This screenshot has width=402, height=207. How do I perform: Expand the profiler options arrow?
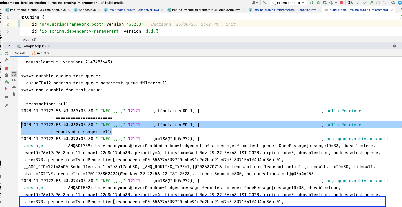(336, 3)
